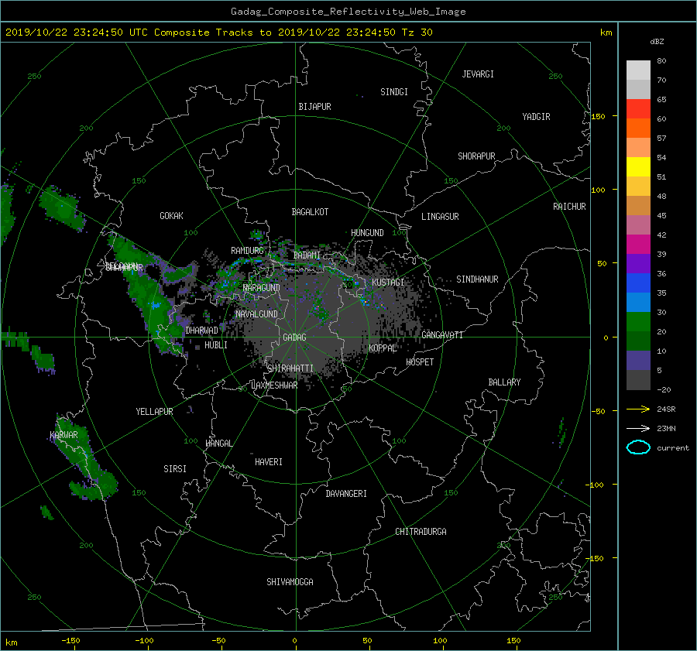Click the DAVANGERI city label

pyautogui.click(x=346, y=494)
